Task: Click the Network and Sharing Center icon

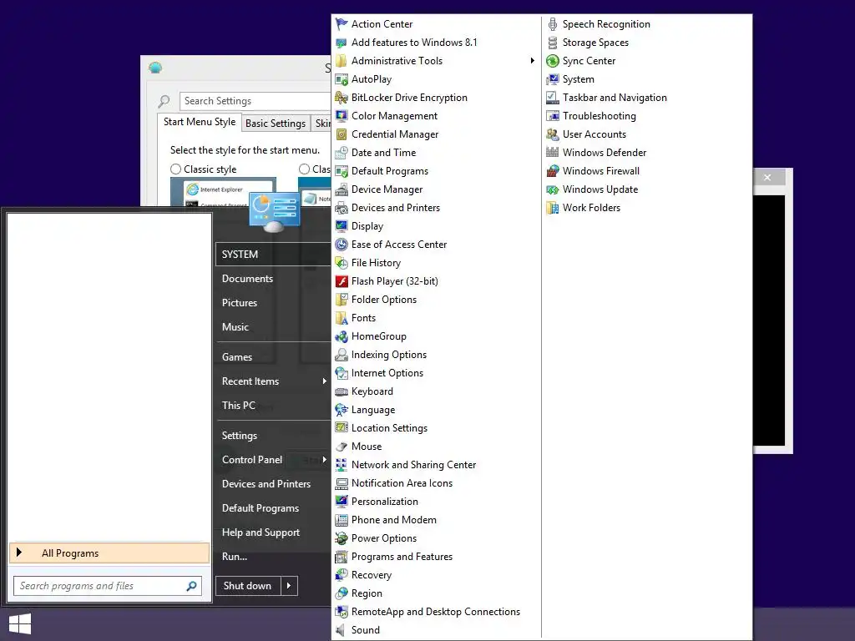Action: (341, 465)
